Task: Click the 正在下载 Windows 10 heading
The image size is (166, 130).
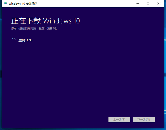Action: pos(46,21)
